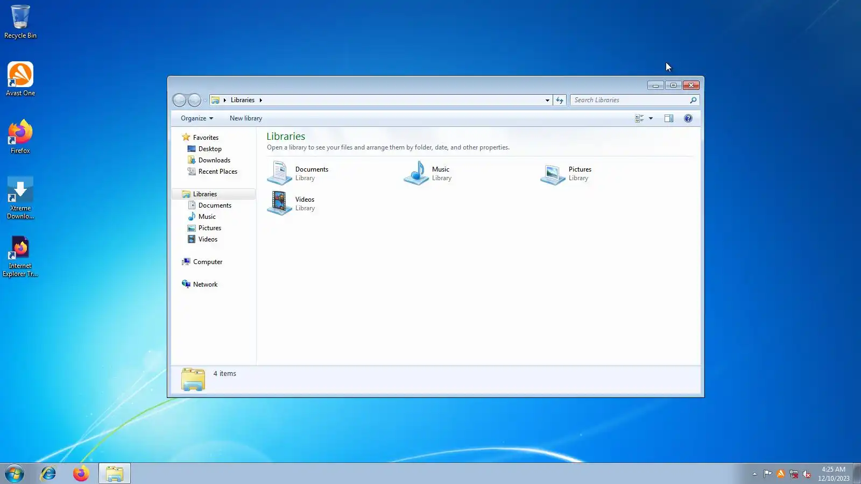Expand arrow after Libraries in breadcrumb
Image resolution: width=861 pixels, height=484 pixels.
[260, 100]
